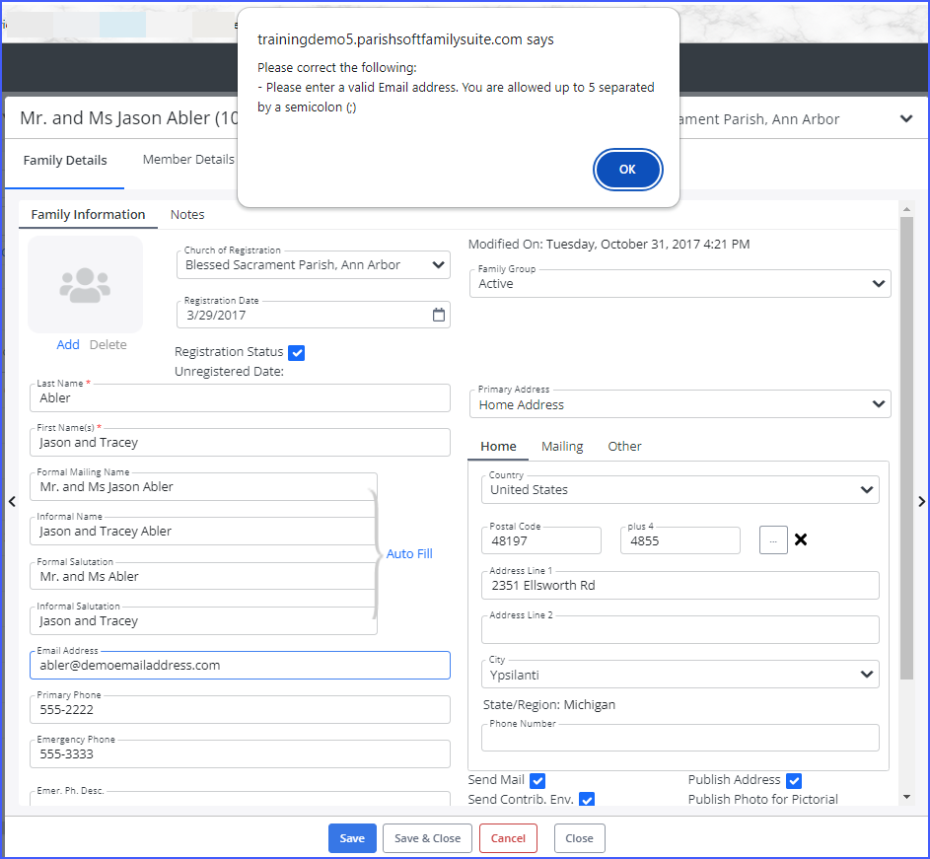
Task: Click the Informal Name field
Action: point(203,532)
